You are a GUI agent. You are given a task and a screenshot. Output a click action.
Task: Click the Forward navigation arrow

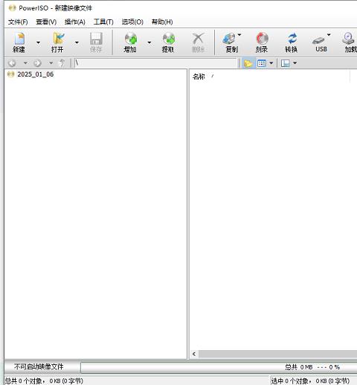[37, 63]
